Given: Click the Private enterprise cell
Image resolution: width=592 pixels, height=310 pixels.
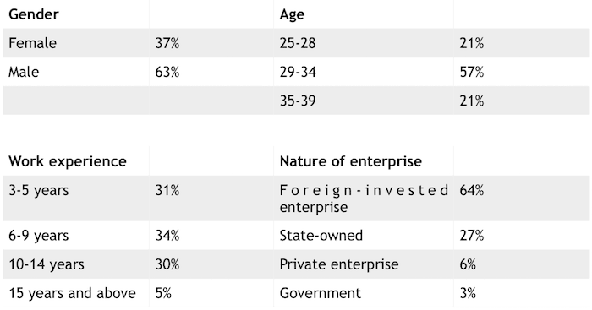Looking at the screenshot, I should (339, 264).
